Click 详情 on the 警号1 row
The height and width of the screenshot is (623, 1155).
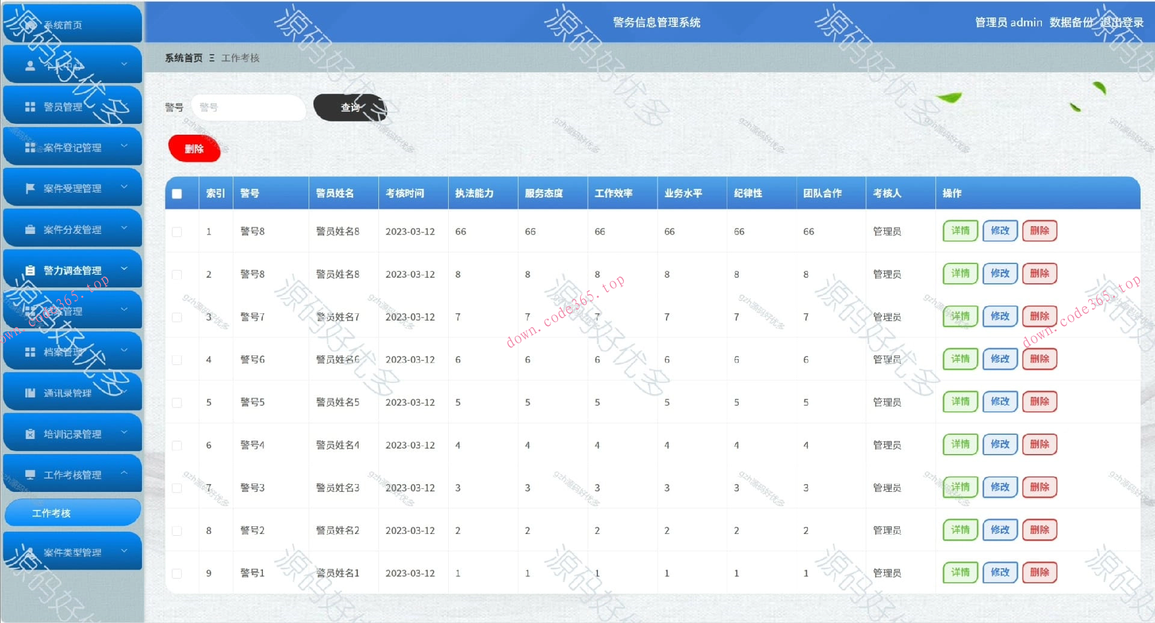[x=959, y=572]
